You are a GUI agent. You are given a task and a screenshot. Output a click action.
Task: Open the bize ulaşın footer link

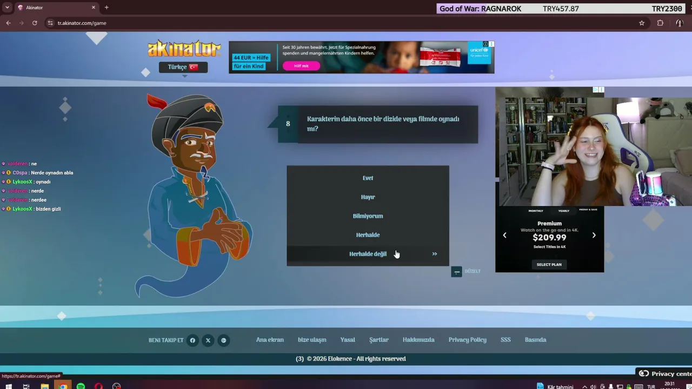(312, 340)
